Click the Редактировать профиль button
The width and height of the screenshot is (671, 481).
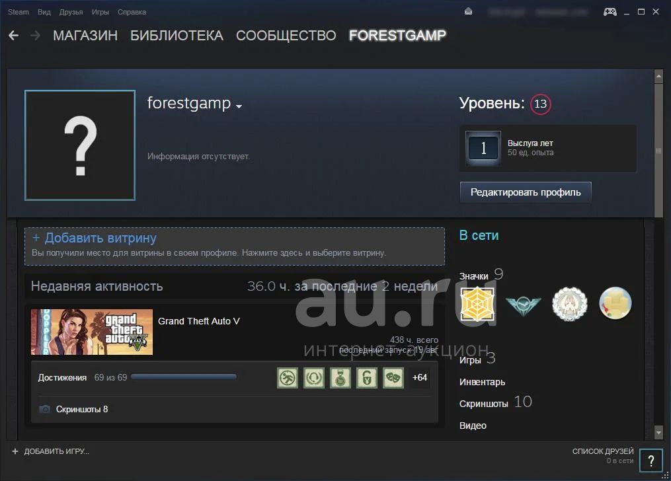pyautogui.click(x=526, y=192)
